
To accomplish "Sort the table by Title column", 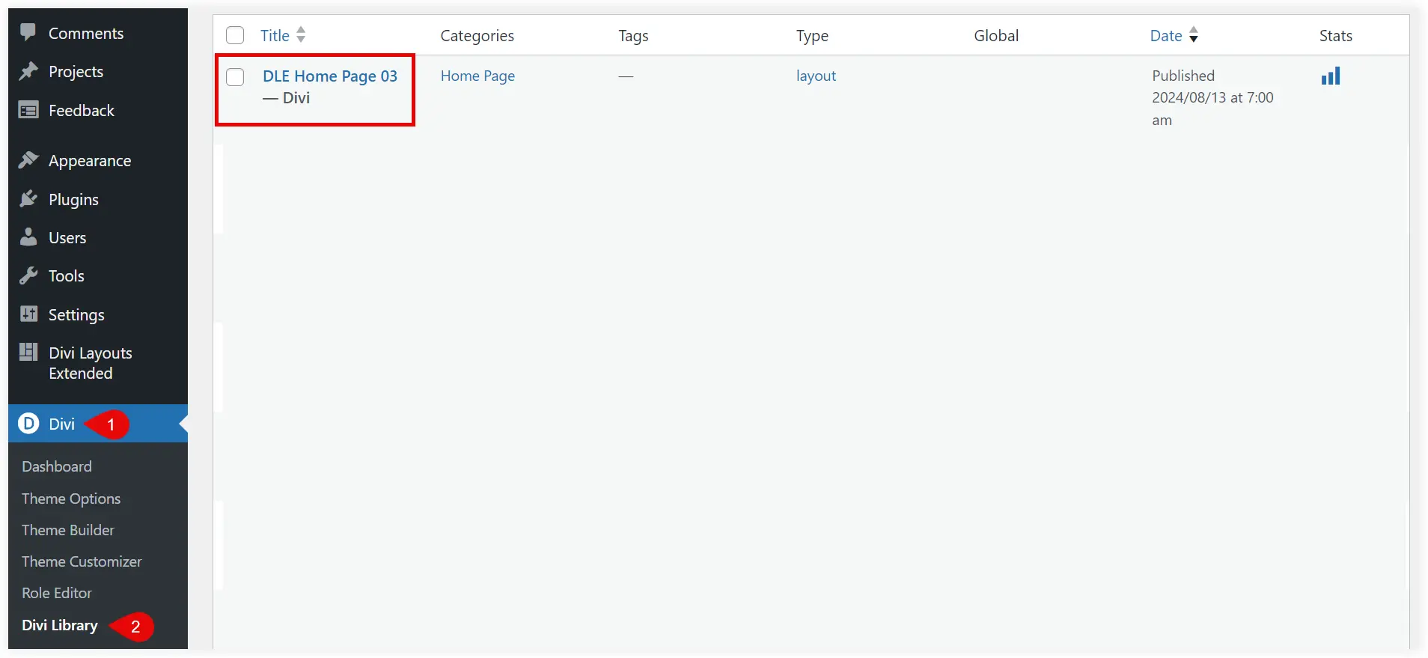I will [x=275, y=35].
